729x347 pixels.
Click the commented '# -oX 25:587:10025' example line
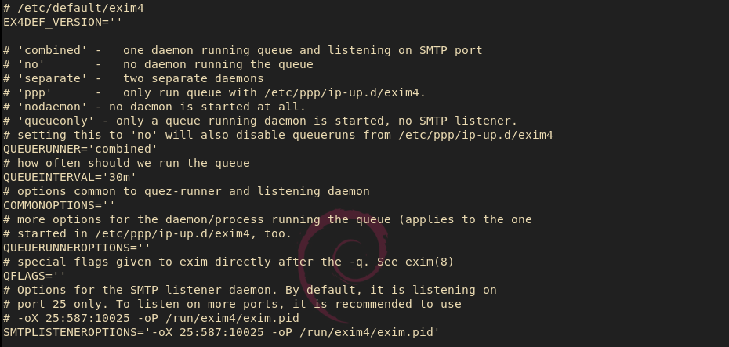pyautogui.click(x=151, y=318)
